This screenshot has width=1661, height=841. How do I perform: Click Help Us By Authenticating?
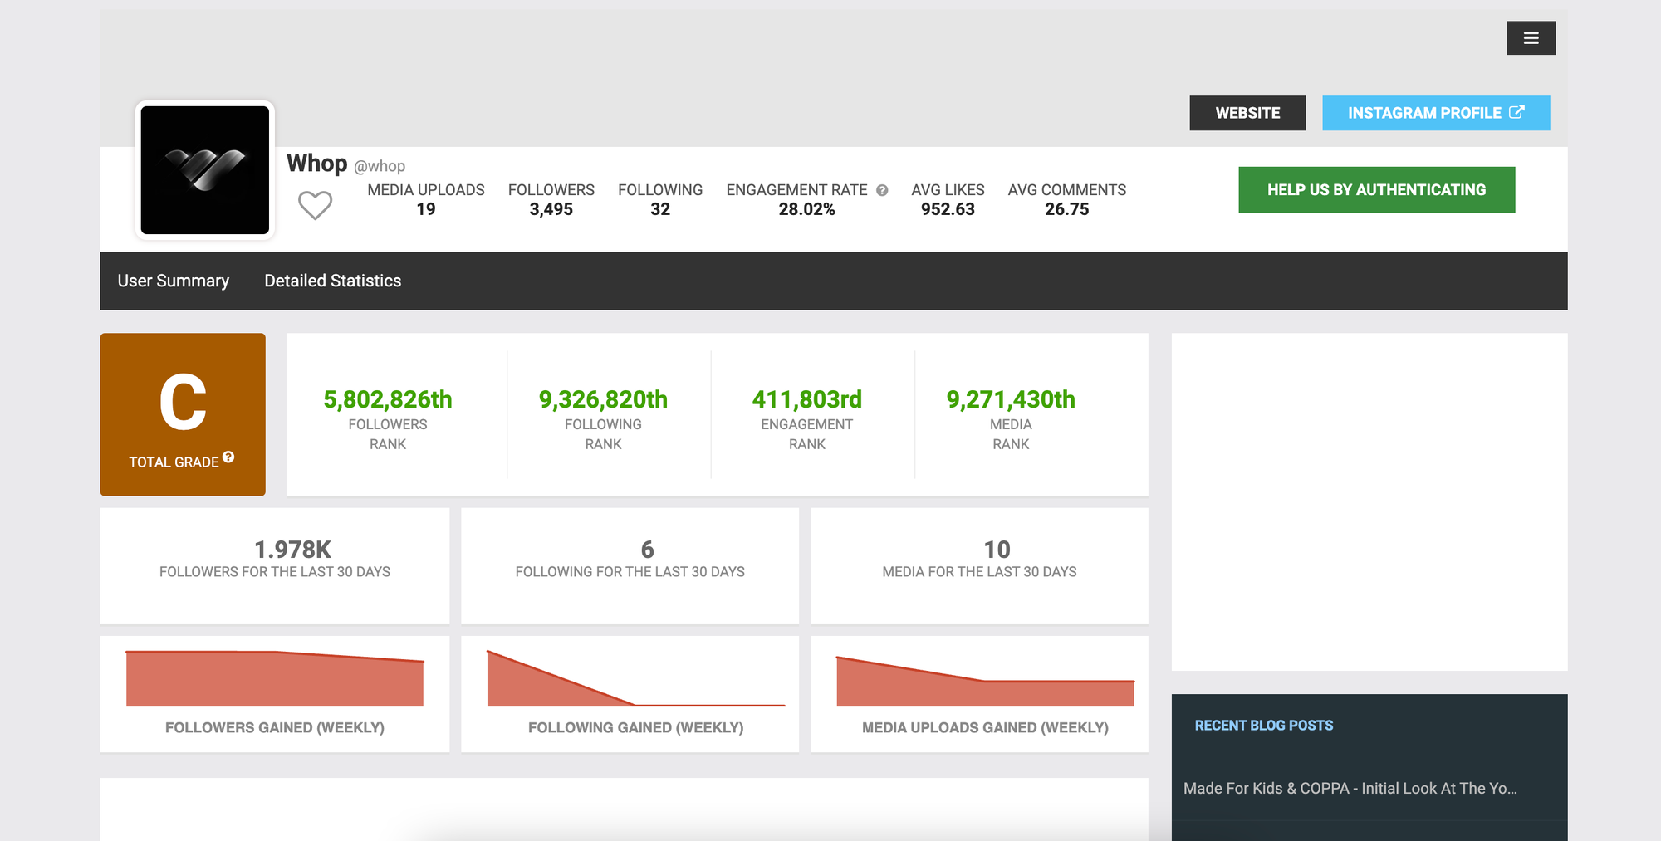[1376, 189]
